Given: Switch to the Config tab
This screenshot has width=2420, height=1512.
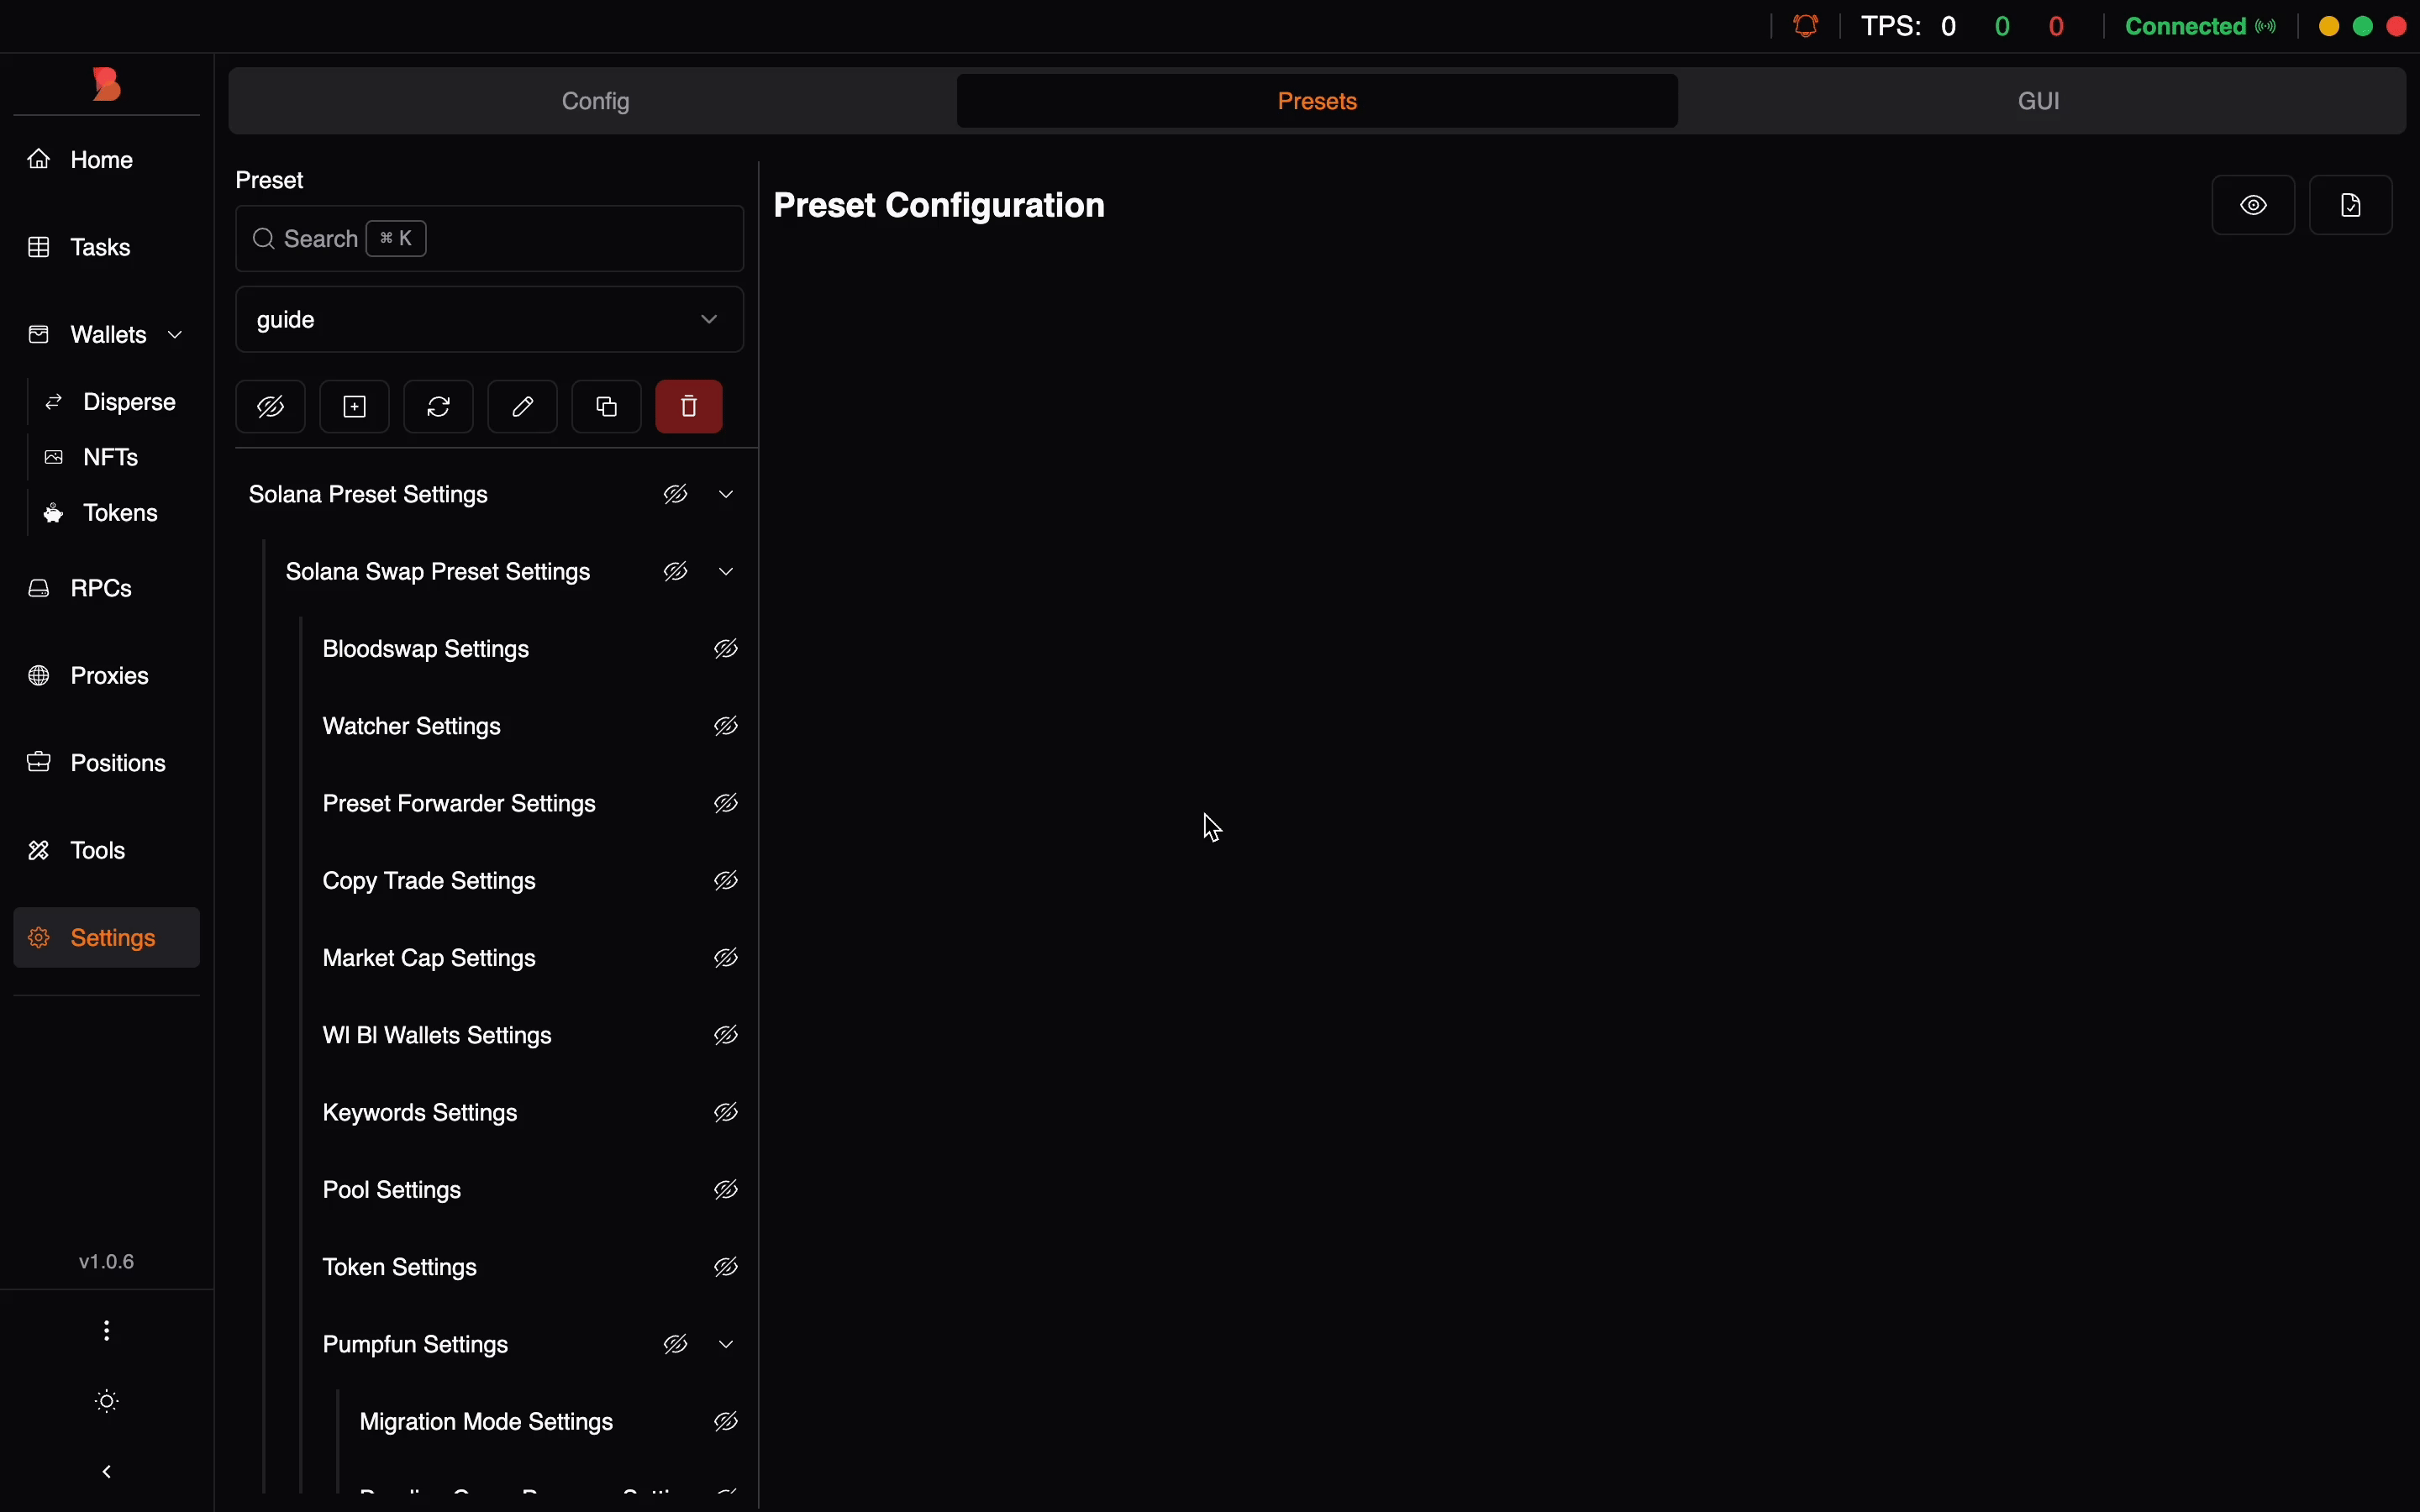Looking at the screenshot, I should click(596, 101).
